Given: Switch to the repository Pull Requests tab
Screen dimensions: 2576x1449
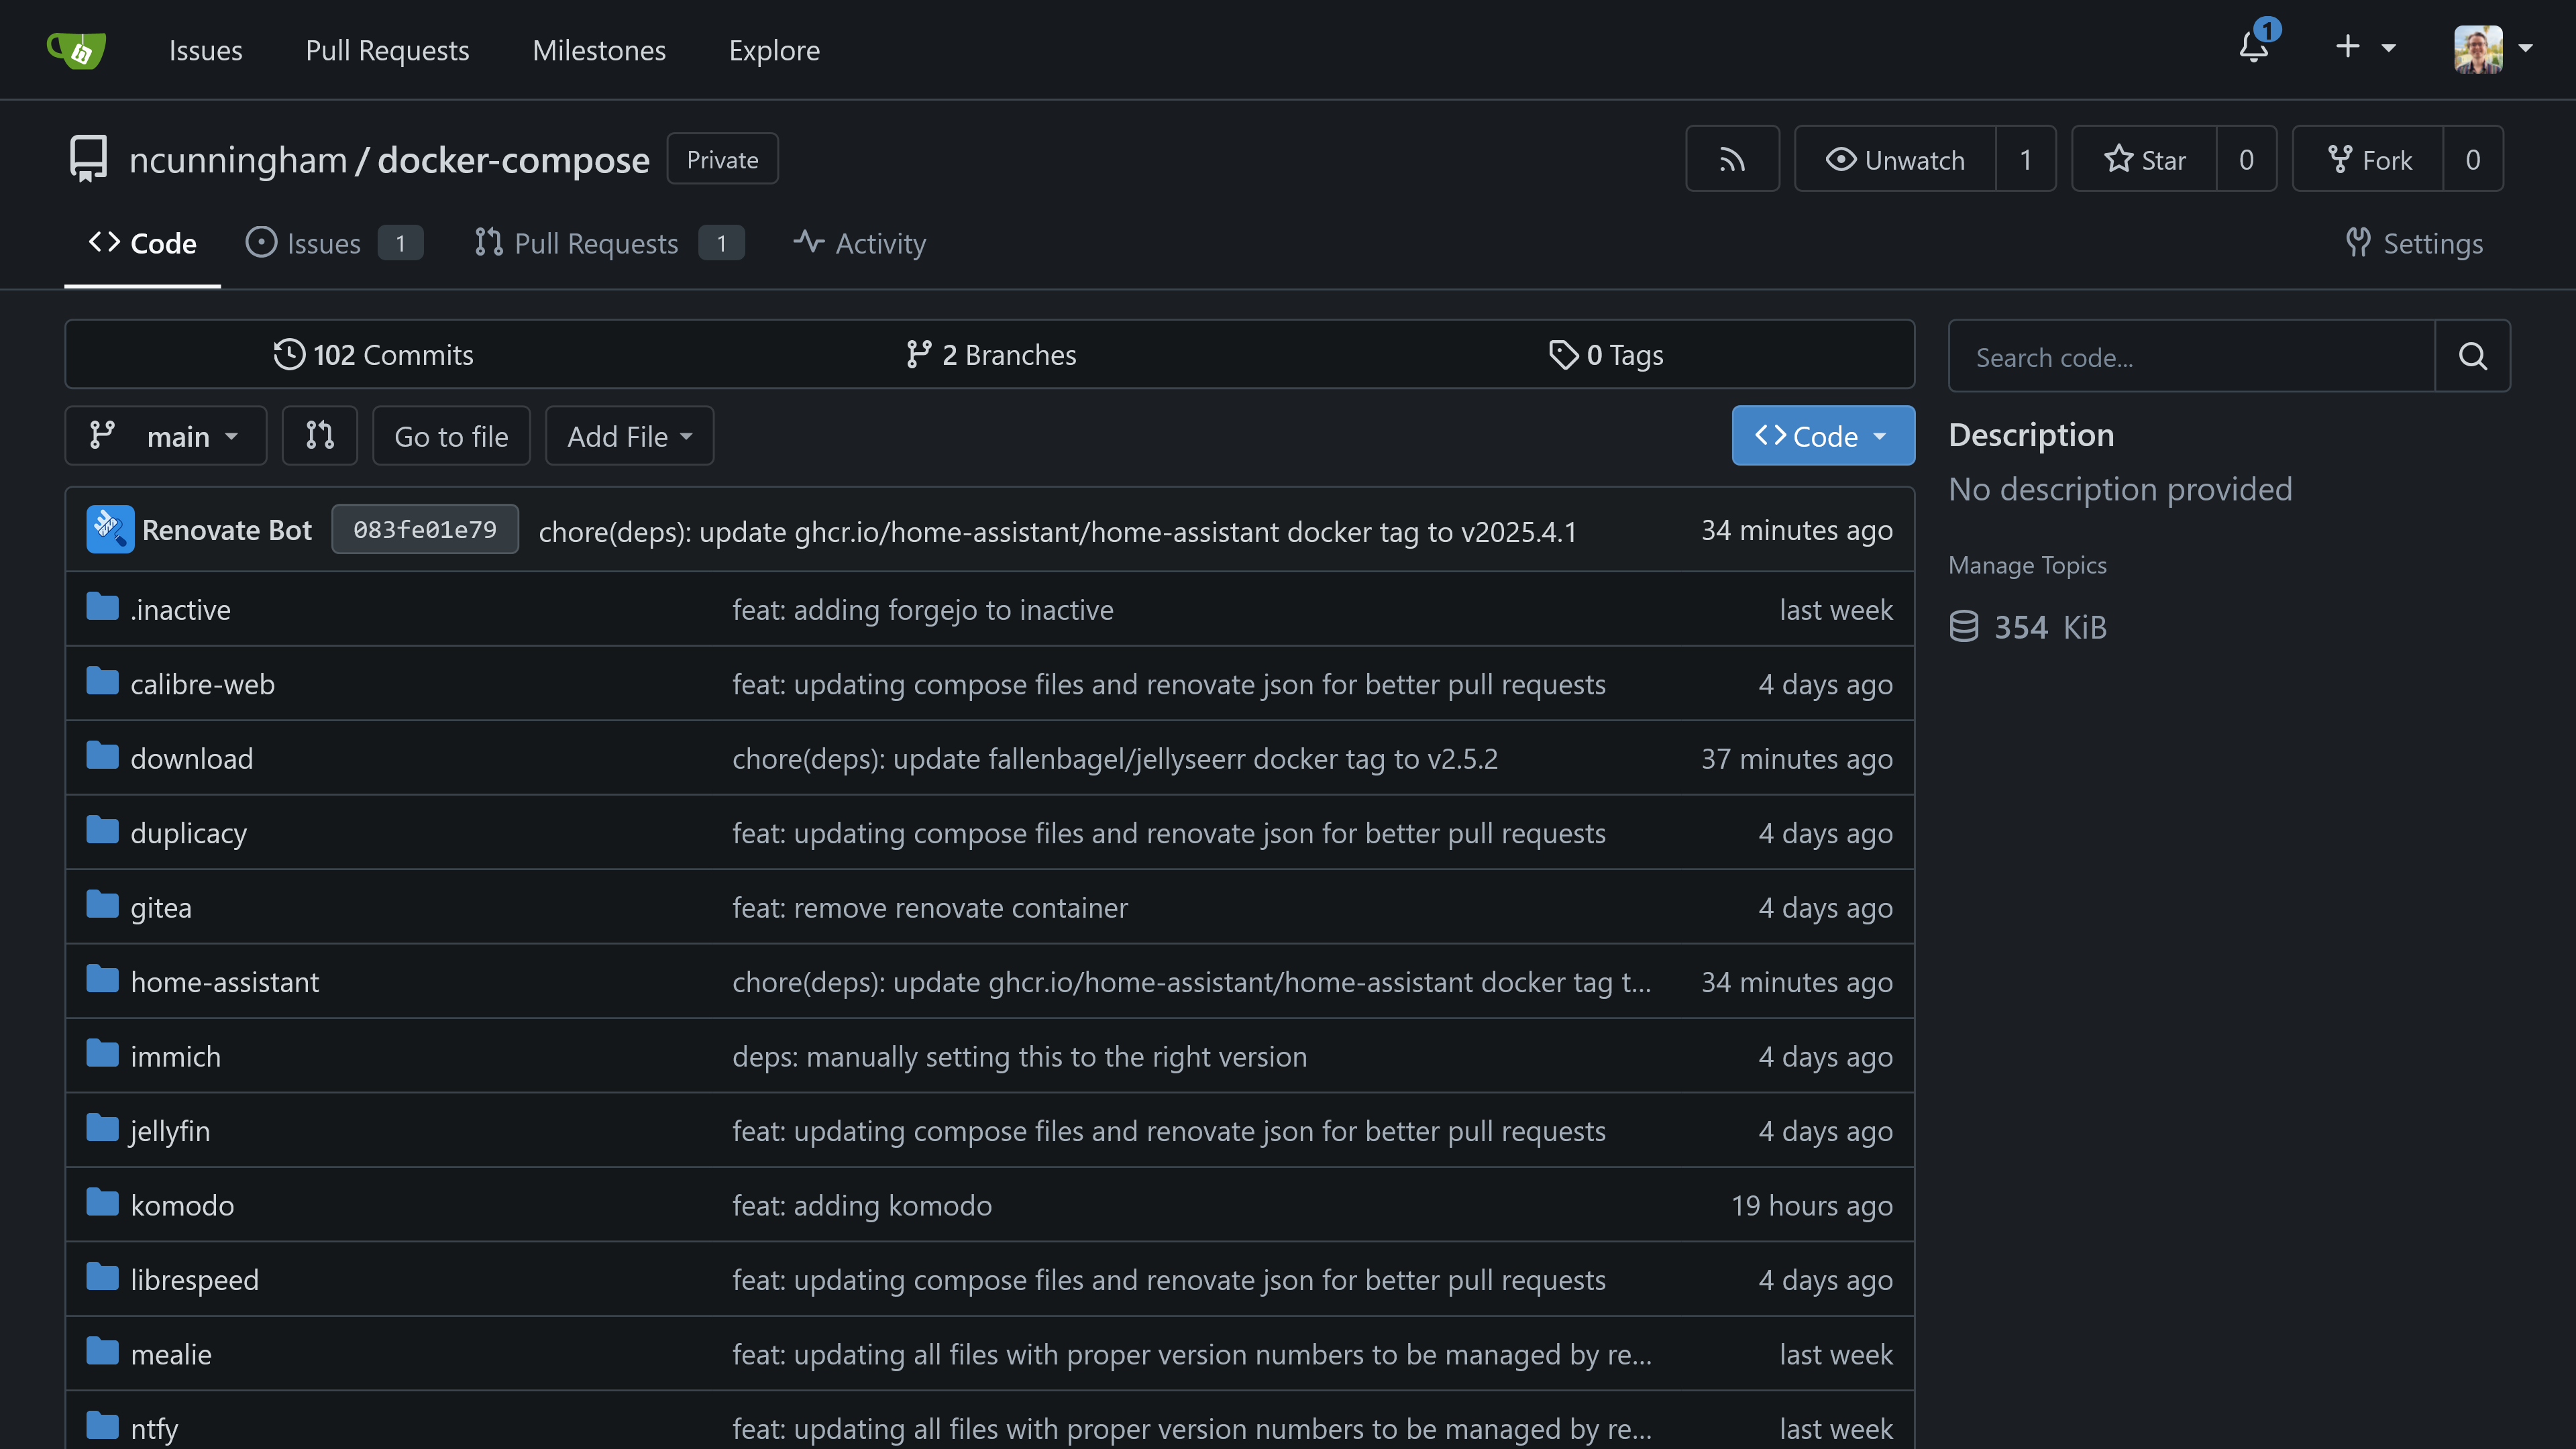Looking at the screenshot, I should (x=609, y=243).
